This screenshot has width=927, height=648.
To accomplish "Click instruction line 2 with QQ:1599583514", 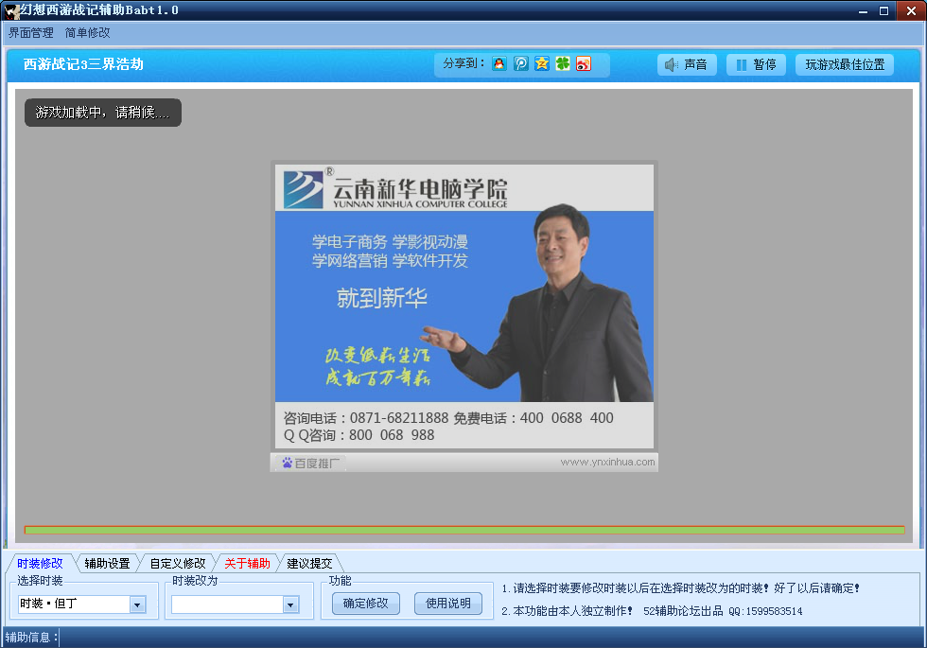I will point(652,611).
